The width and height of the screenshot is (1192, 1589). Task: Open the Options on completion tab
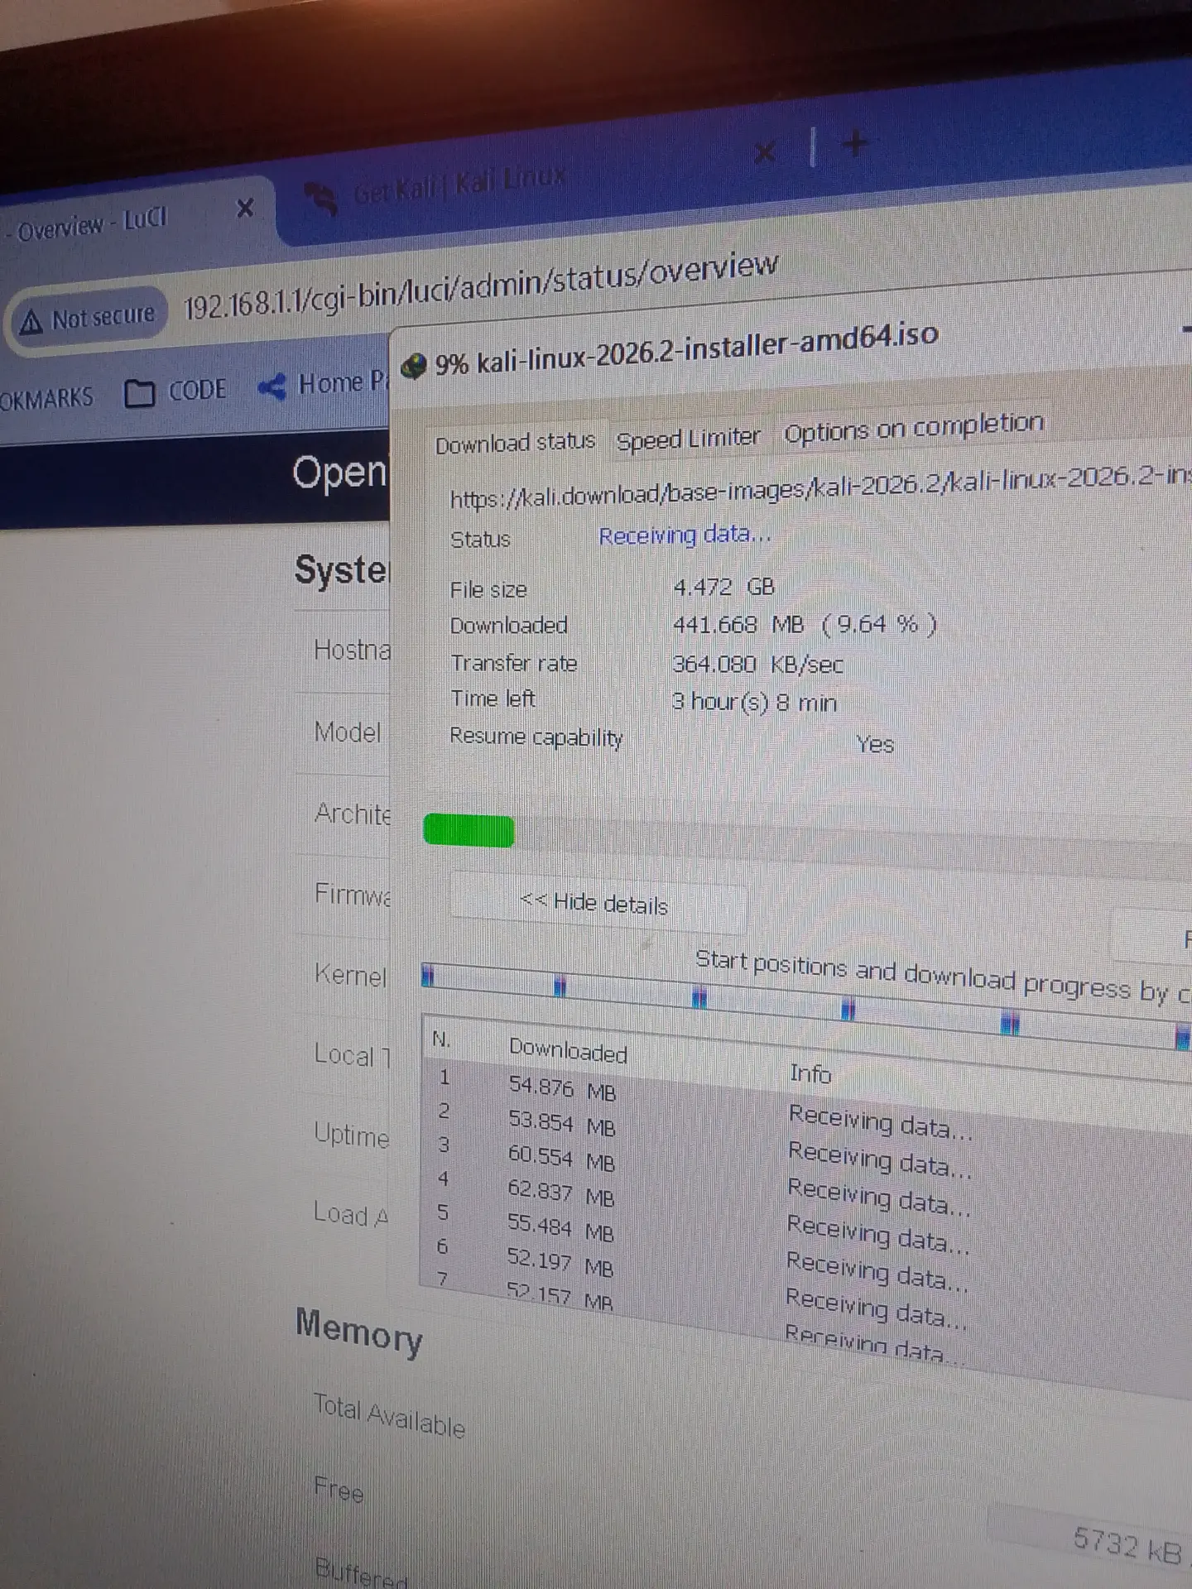click(914, 427)
